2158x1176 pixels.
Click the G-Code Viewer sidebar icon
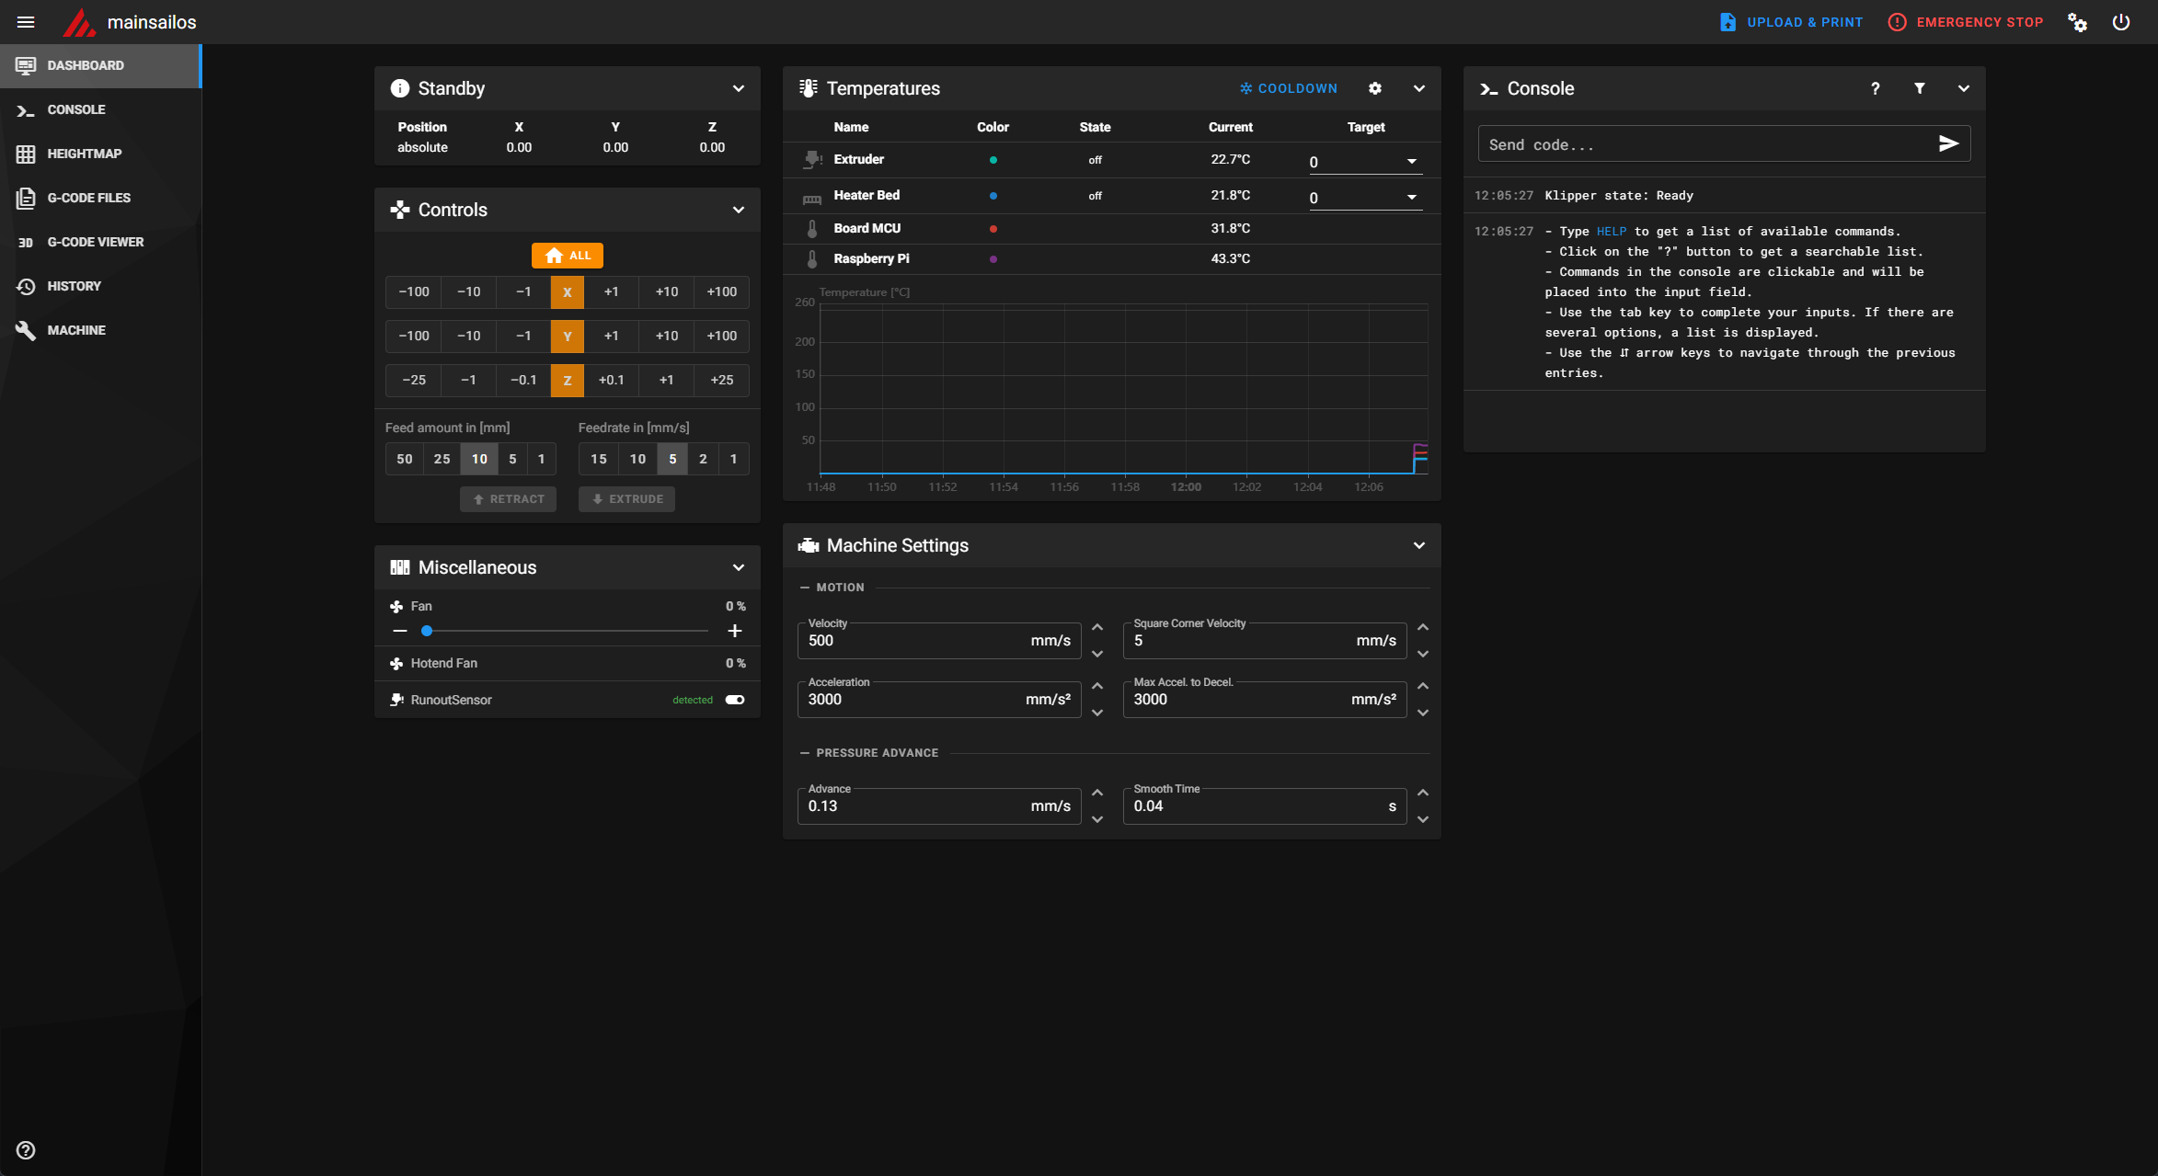(25, 242)
